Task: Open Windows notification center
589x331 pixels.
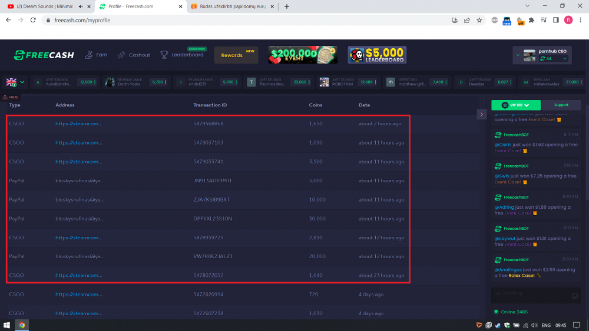Action: (576, 325)
